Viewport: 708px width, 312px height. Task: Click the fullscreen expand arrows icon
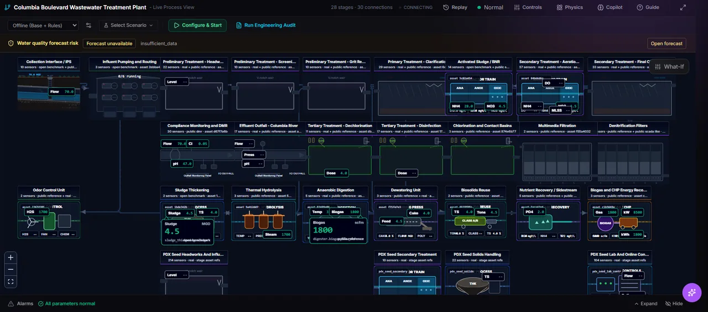683,7
